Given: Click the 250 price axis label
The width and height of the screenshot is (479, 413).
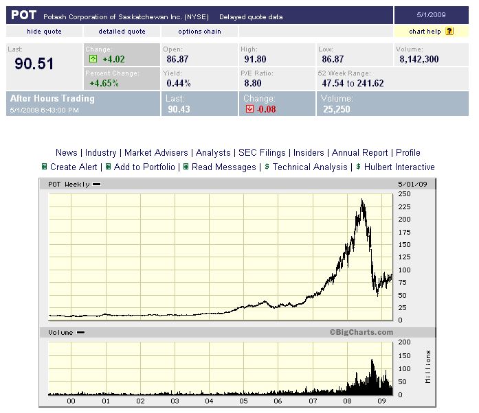Looking at the screenshot, I should (x=404, y=194).
